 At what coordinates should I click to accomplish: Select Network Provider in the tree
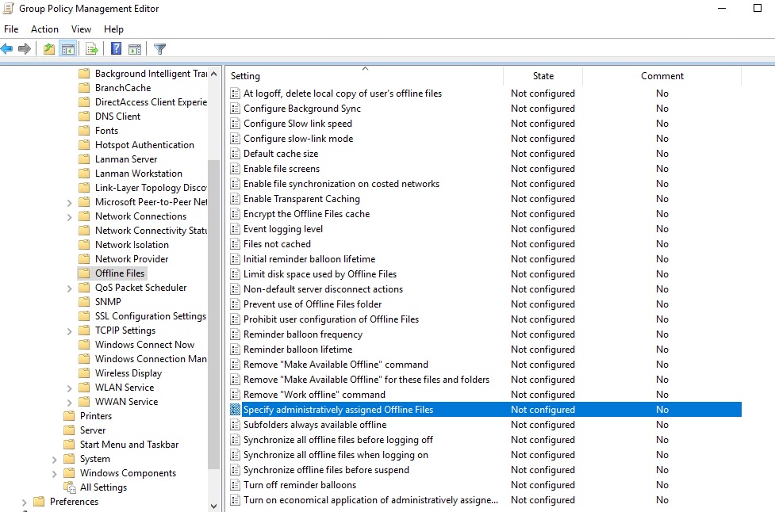click(132, 258)
